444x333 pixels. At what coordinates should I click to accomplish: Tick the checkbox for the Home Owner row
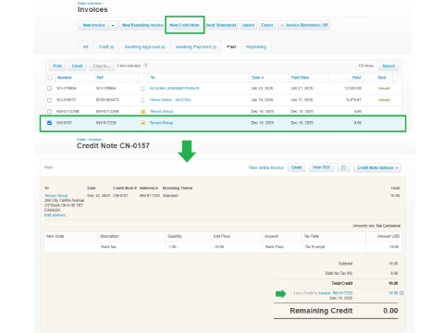(x=49, y=100)
